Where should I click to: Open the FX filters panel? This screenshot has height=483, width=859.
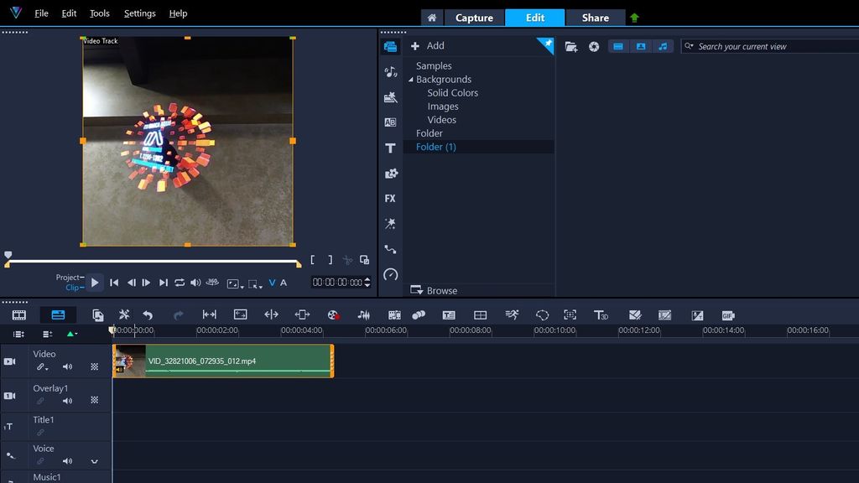click(x=390, y=199)
